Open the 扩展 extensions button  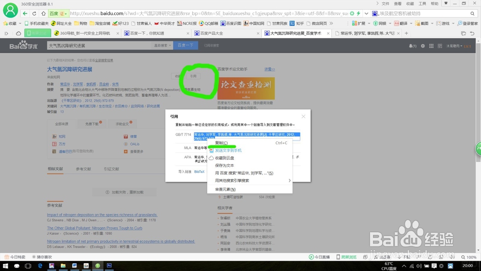(x=359, y=23)
